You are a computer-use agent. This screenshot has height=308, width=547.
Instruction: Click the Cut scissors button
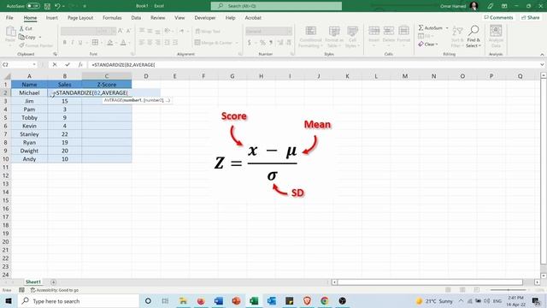[26, 28]
